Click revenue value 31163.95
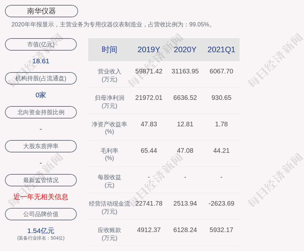Screen dimensions: 304x251 pos(185,71)
